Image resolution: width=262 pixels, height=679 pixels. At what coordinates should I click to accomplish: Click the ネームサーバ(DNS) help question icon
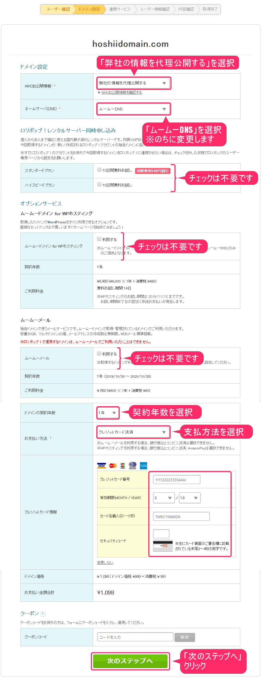[60, 109]
